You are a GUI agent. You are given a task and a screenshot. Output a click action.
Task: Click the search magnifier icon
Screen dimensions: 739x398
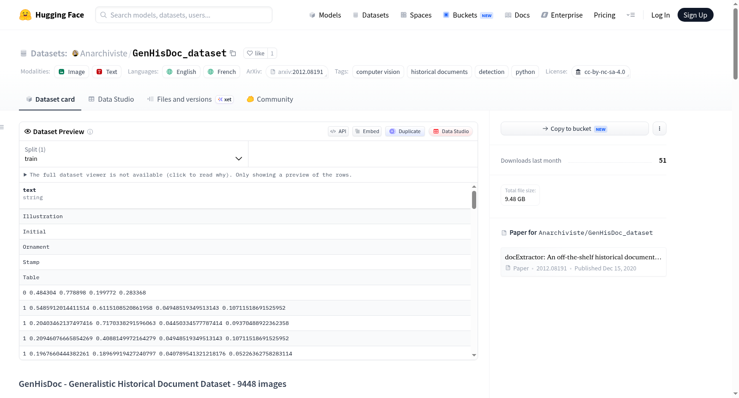coord(103,15)
